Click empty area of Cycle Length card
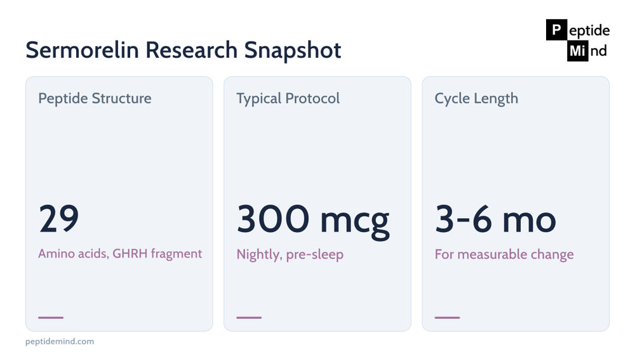 click(x=516, y=153)
